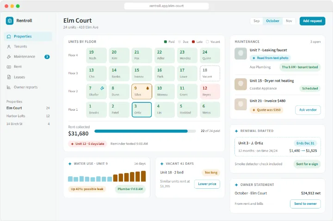Select unit 15 Ivanov tile
This screenshot has height=221, width=333.
click(x=142, y=73)
